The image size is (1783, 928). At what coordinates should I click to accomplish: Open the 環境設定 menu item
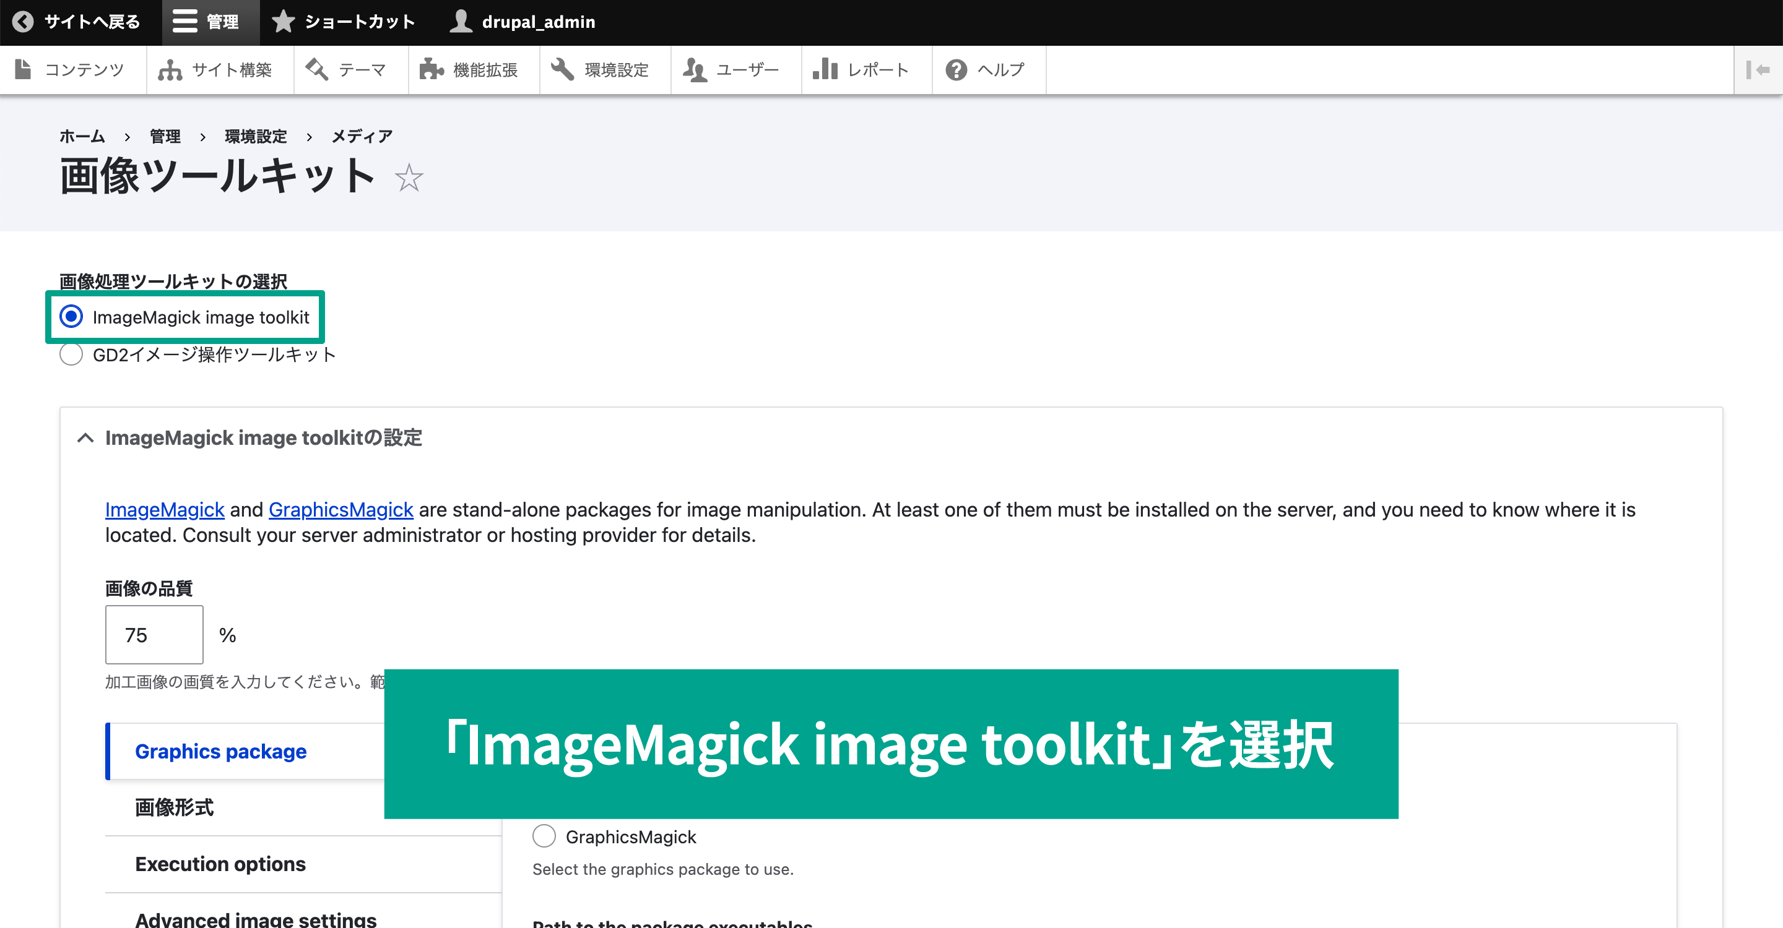coord(605,69)
